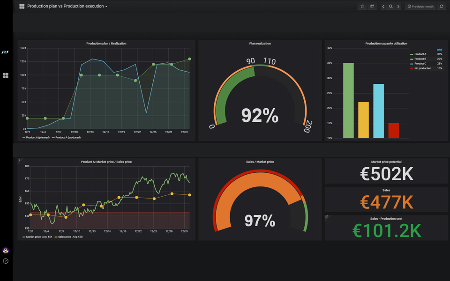Toggle the Product A (planned) legend series

[37, 138]
